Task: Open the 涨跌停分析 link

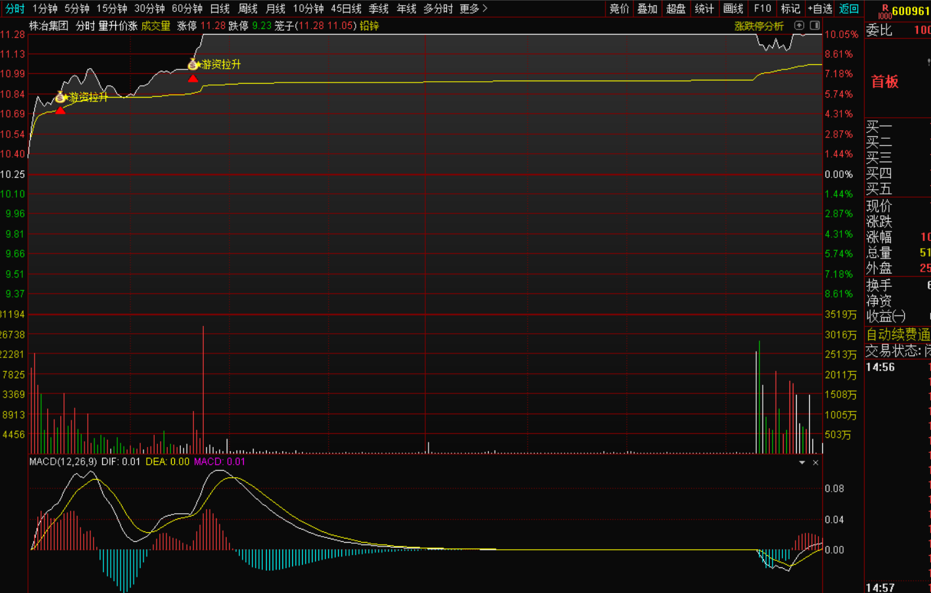Action: [x=759, y=26]
